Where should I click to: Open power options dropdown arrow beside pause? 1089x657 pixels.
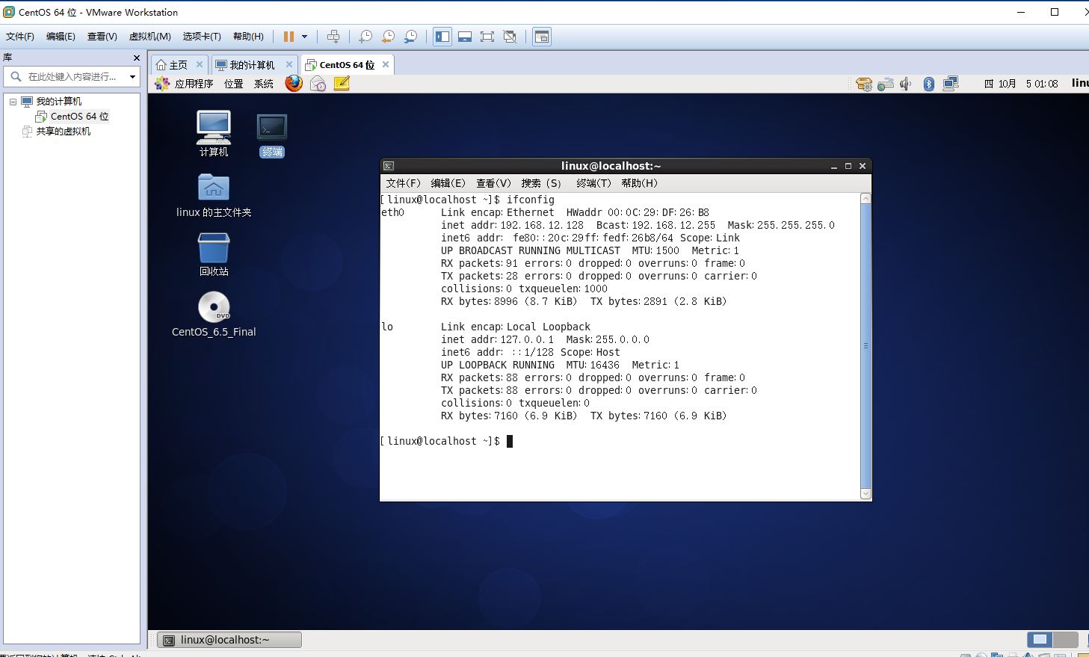click(x=304, y=37)
